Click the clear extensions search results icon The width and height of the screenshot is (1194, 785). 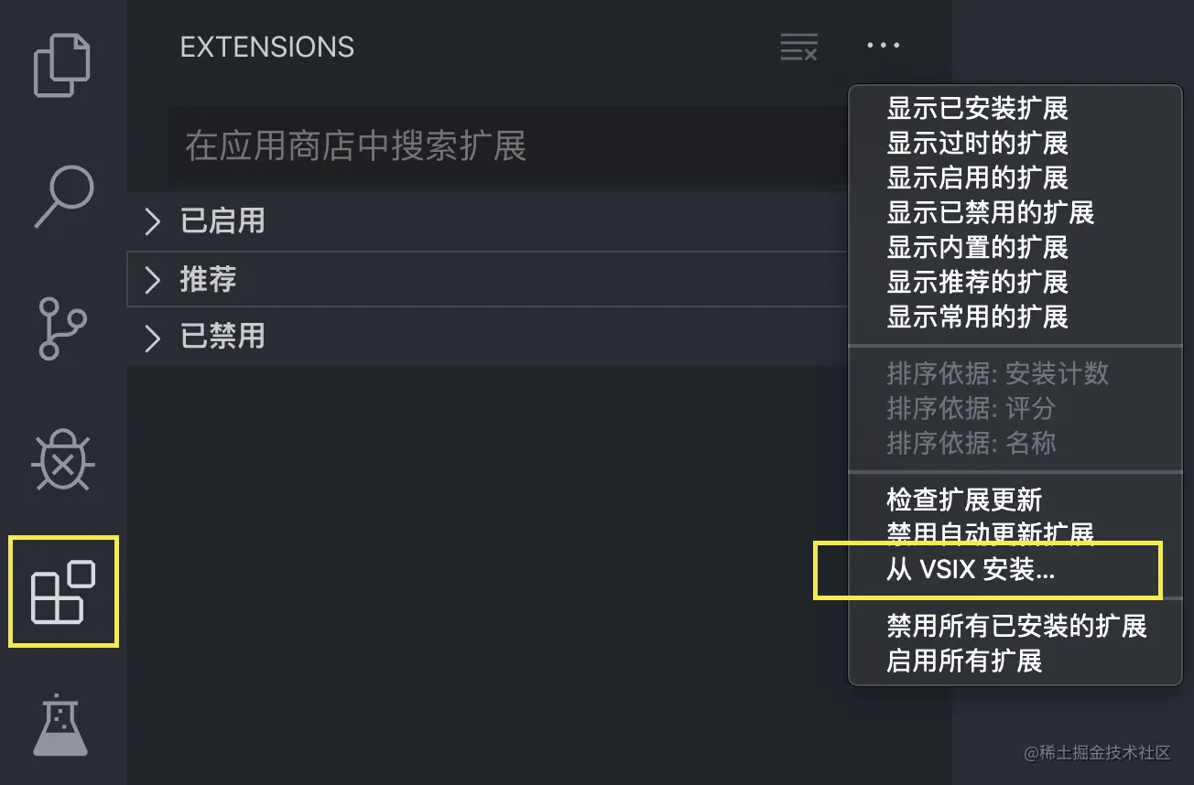798,47
